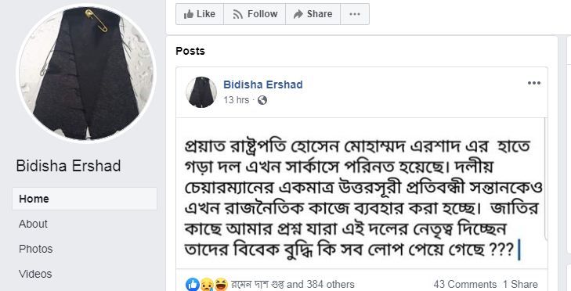Go to the About section
The width and height of the screenshot is (571, 291).
(33, 224)
